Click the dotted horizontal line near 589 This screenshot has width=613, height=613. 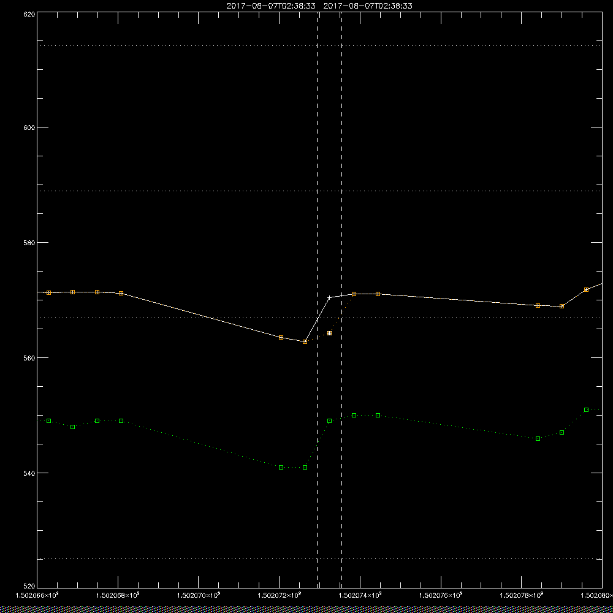click(x=319, y=191)
